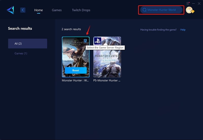
Task: Click the magnifier search icon
Action: 144,10
